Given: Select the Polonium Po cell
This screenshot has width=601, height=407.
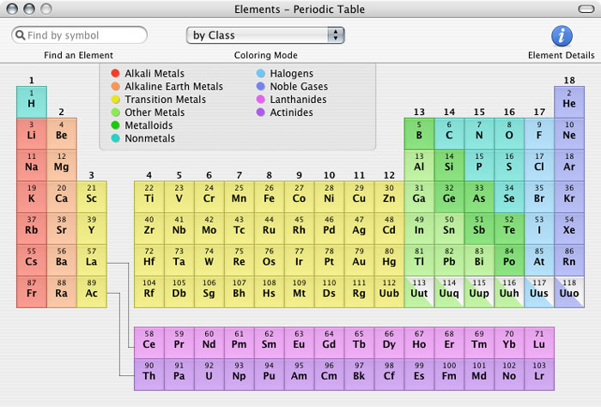Looking at the screenshot, I should pyautogui.click(x=509, y=260).
